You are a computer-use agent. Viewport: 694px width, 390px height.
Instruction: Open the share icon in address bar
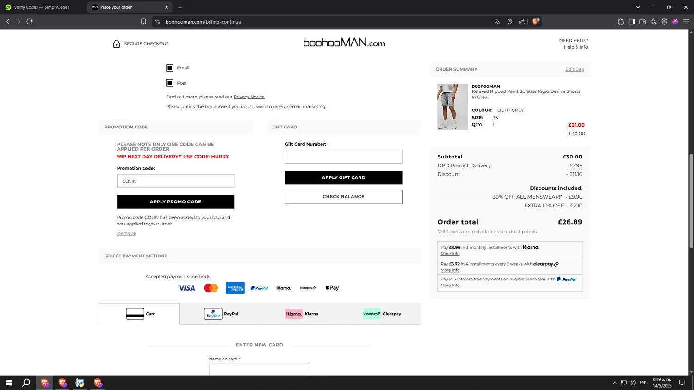click(x=522, y=22)
